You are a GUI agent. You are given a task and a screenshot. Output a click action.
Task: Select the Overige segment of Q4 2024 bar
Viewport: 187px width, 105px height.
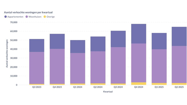point(138,84)
